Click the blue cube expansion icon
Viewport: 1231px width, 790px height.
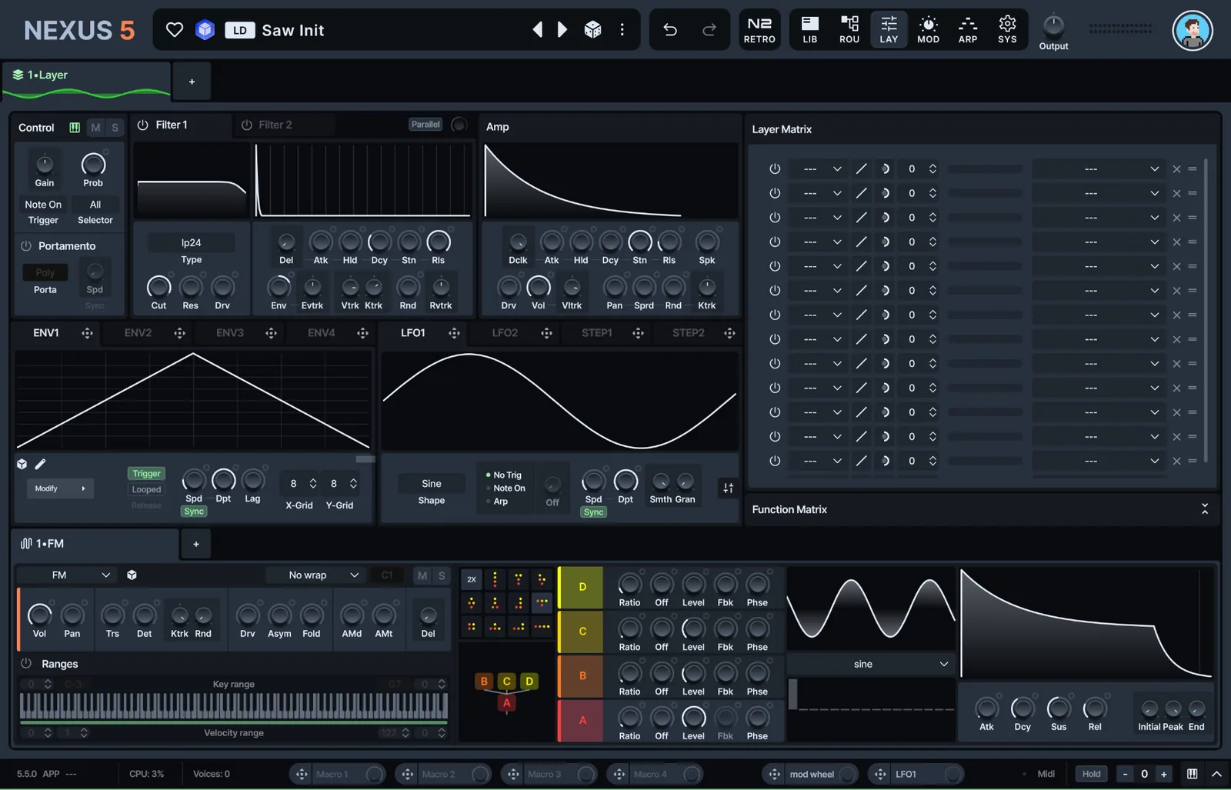pos(205,30)
